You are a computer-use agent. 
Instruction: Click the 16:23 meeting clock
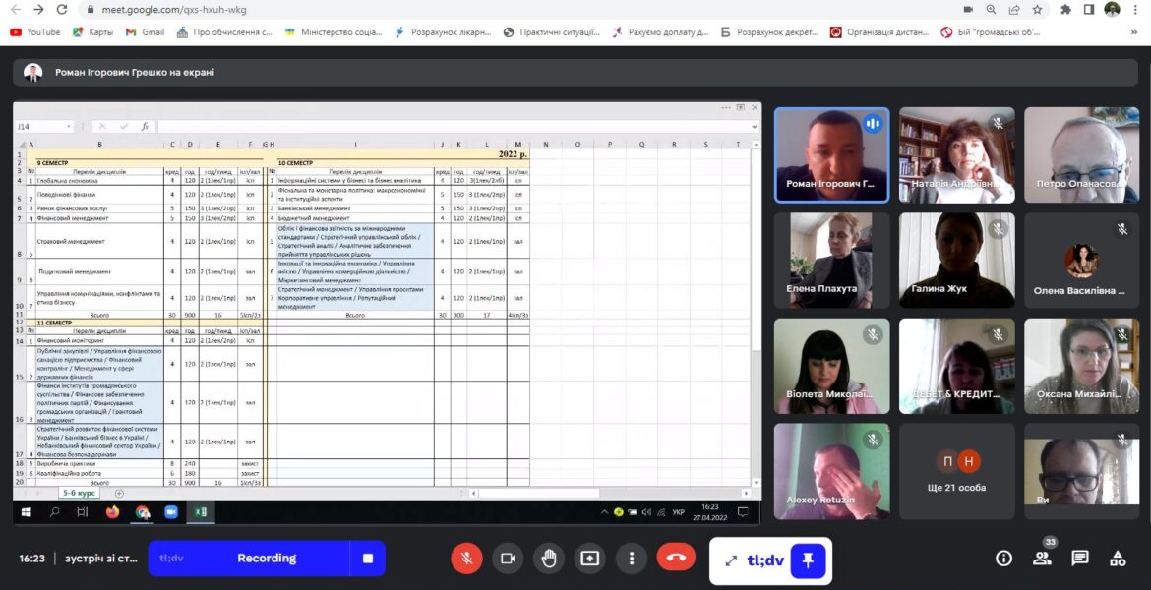pos(32,559)
